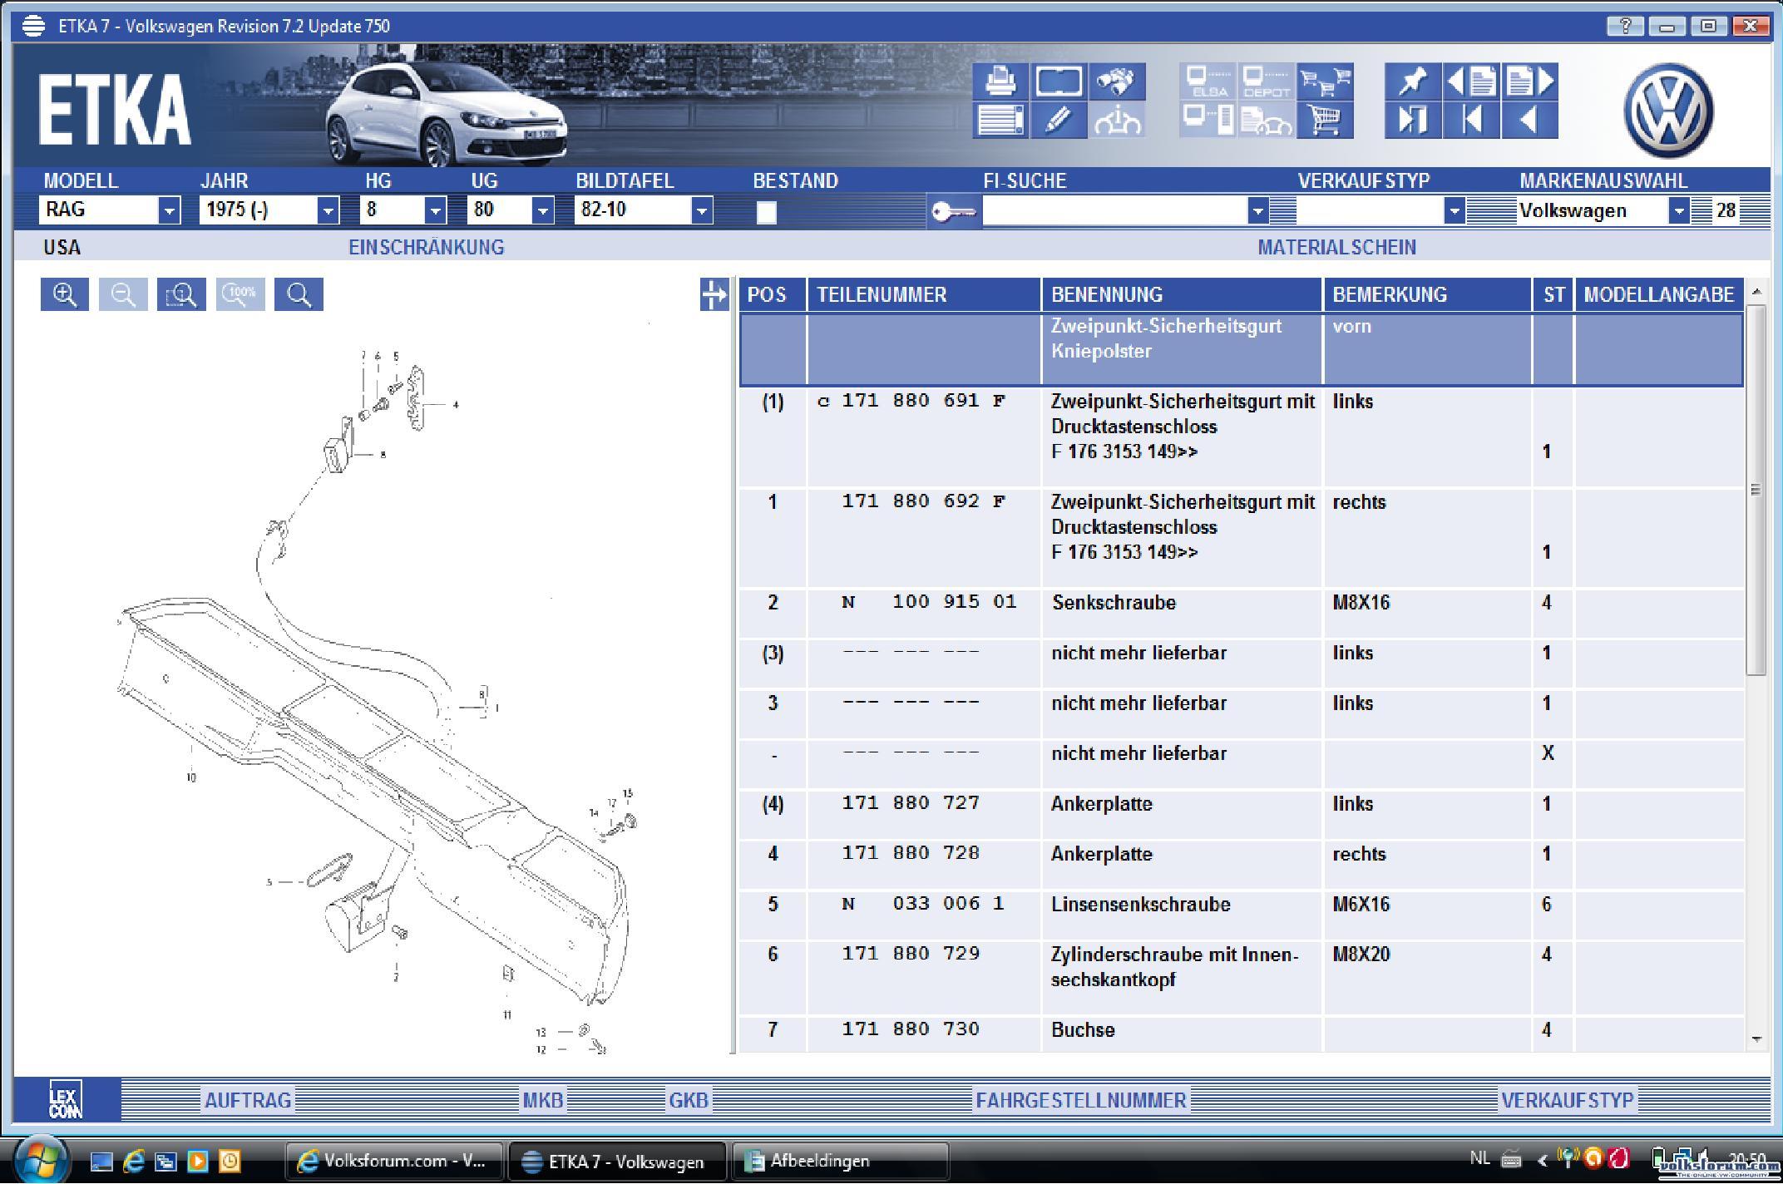Click the multiple shopping carts icon

tap(1325, 81)
